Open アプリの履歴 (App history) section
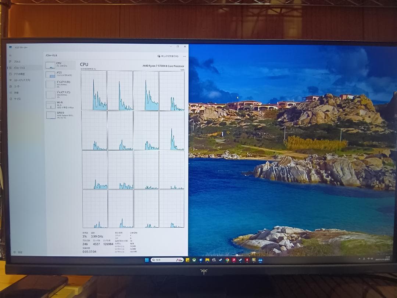 (x=19, y=74)
